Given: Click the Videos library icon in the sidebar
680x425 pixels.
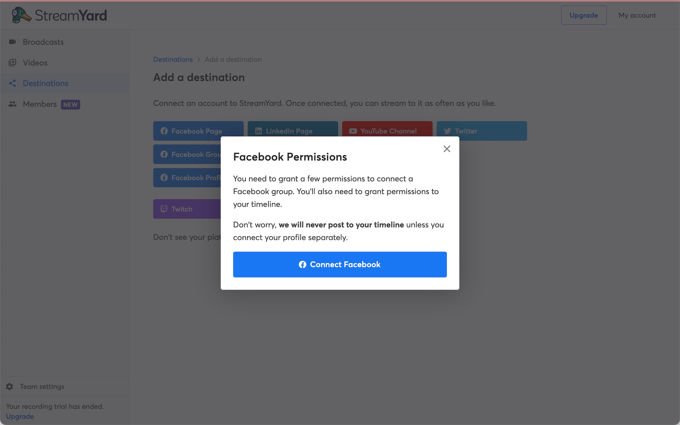Looking at the screenshot, I should pyautogui.click(x=12, y=63).
